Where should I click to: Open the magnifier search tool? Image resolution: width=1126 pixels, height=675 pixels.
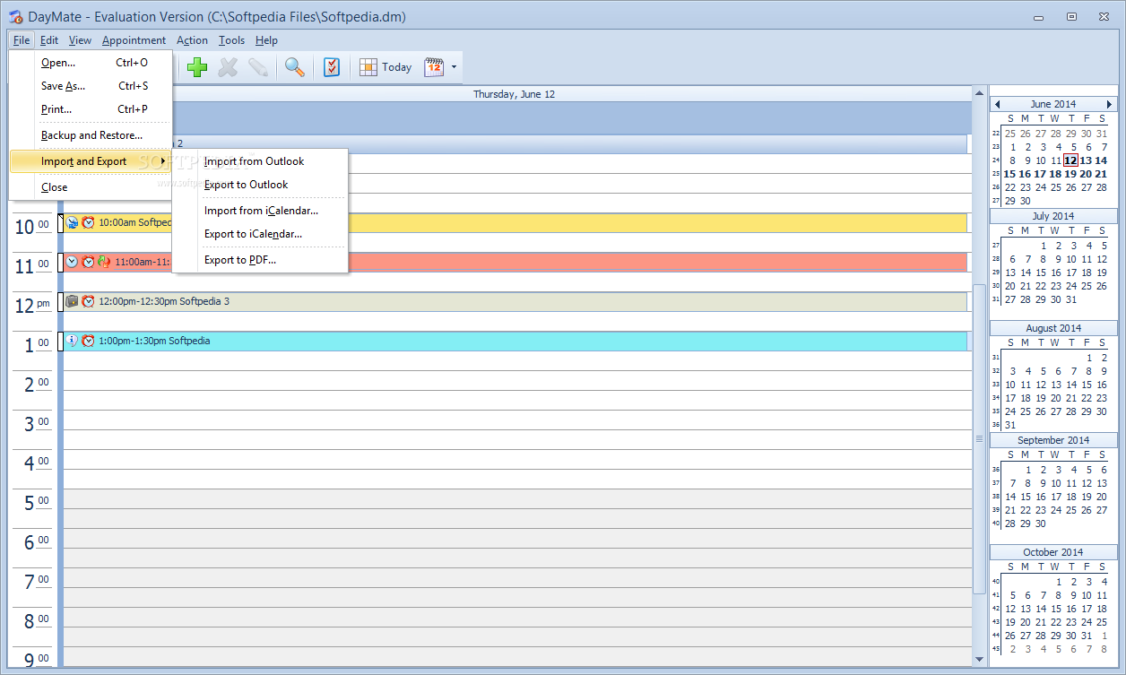pyautogui.click(x=294, y=67)
